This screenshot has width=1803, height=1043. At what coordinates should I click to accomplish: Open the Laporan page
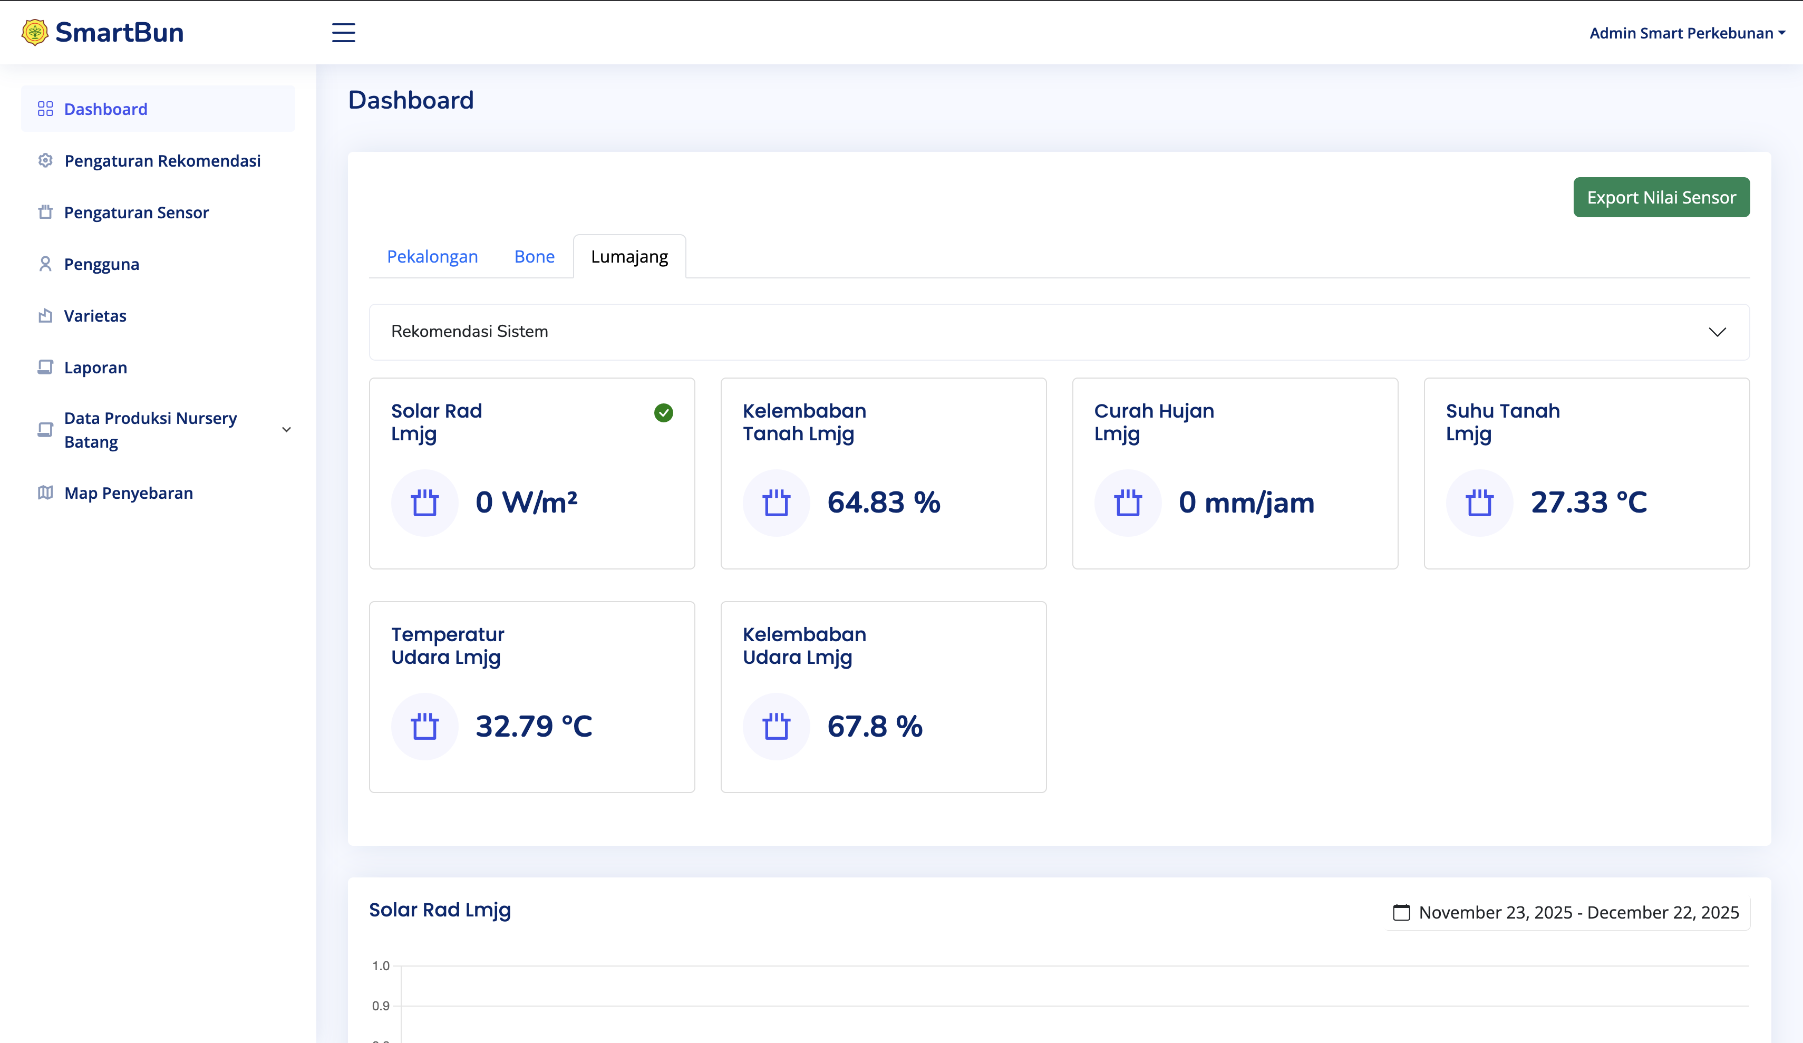(158, 367)
